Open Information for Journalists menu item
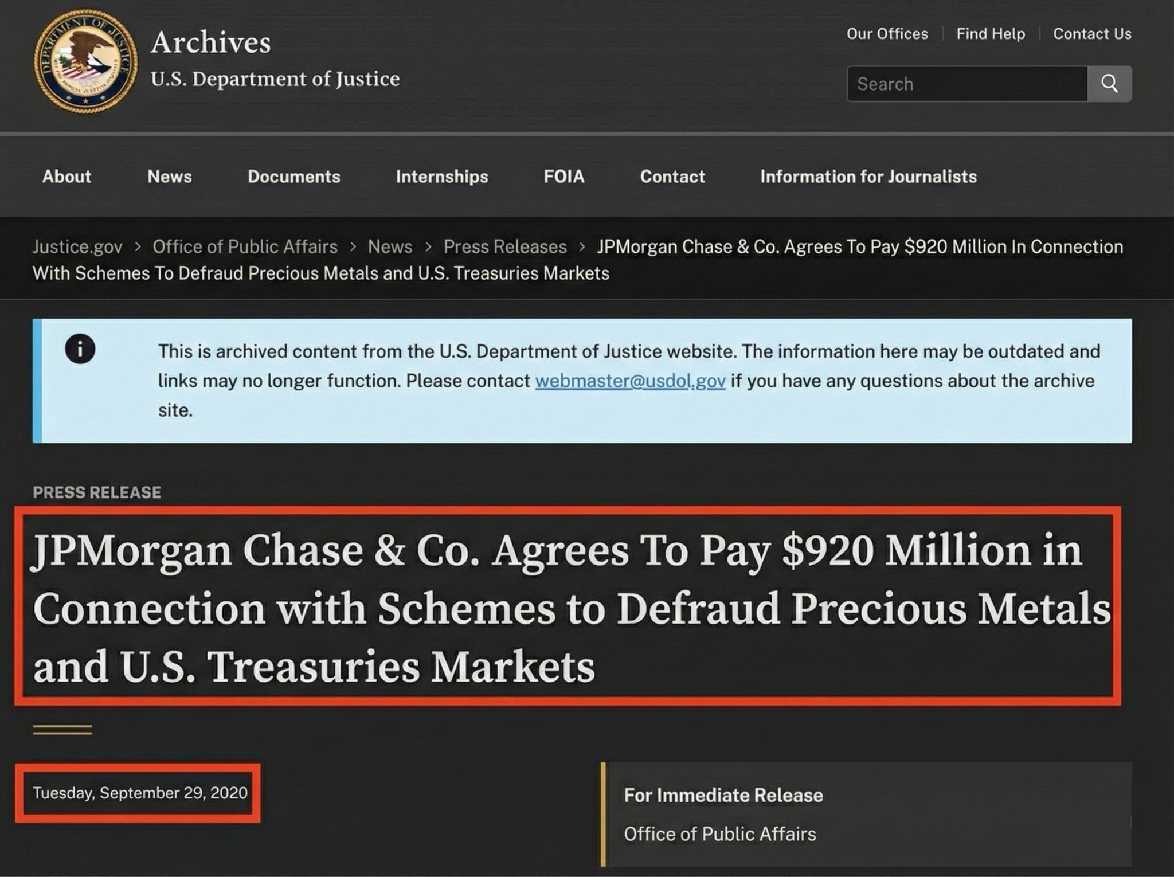 (868, 177)
